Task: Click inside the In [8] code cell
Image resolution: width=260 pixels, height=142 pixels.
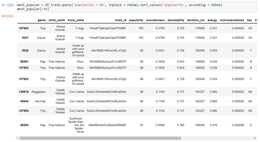Action: pyautogui.click(x=136, y=7)
